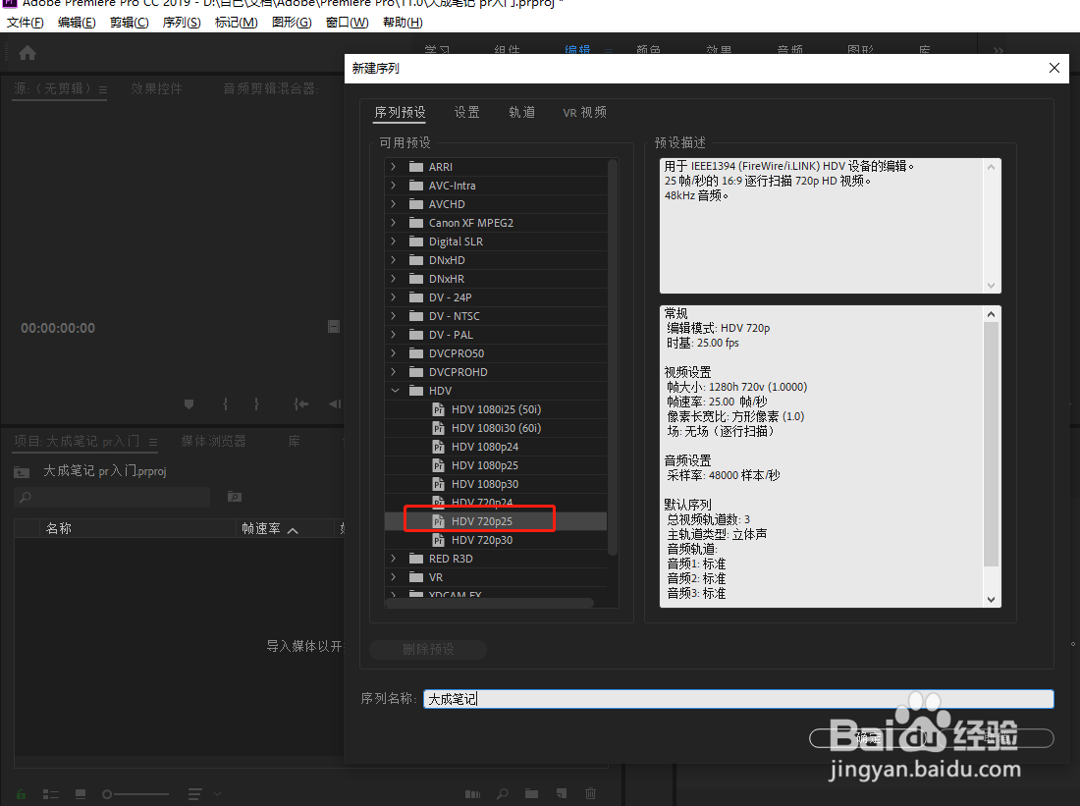
Task: Open the 序列(S) menu
Action: click(x=182, y=22)
